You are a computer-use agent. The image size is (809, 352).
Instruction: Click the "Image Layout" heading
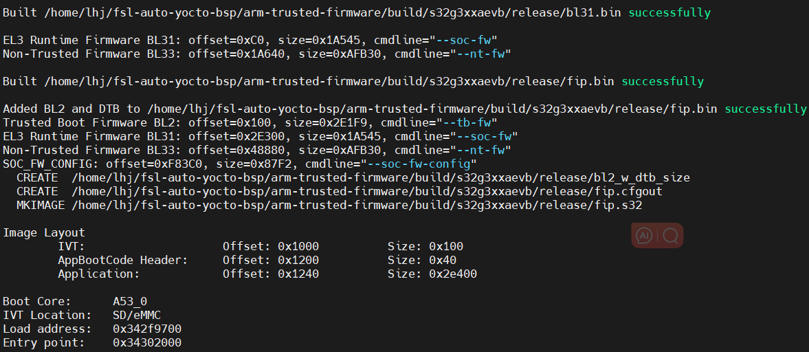tap(44, 232)
